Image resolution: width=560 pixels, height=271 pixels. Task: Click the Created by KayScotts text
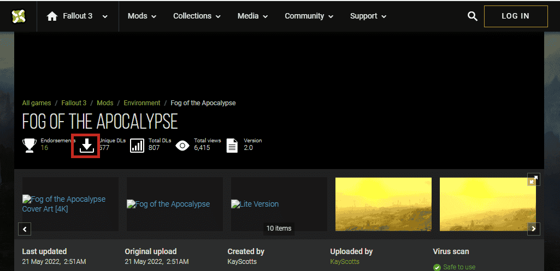242,262
